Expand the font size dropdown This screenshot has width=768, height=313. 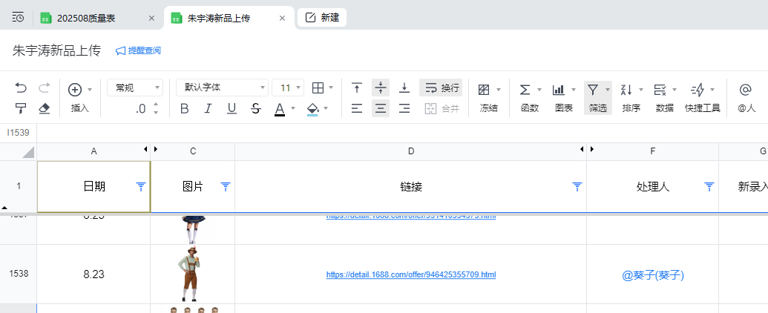(x=288, y=88)
